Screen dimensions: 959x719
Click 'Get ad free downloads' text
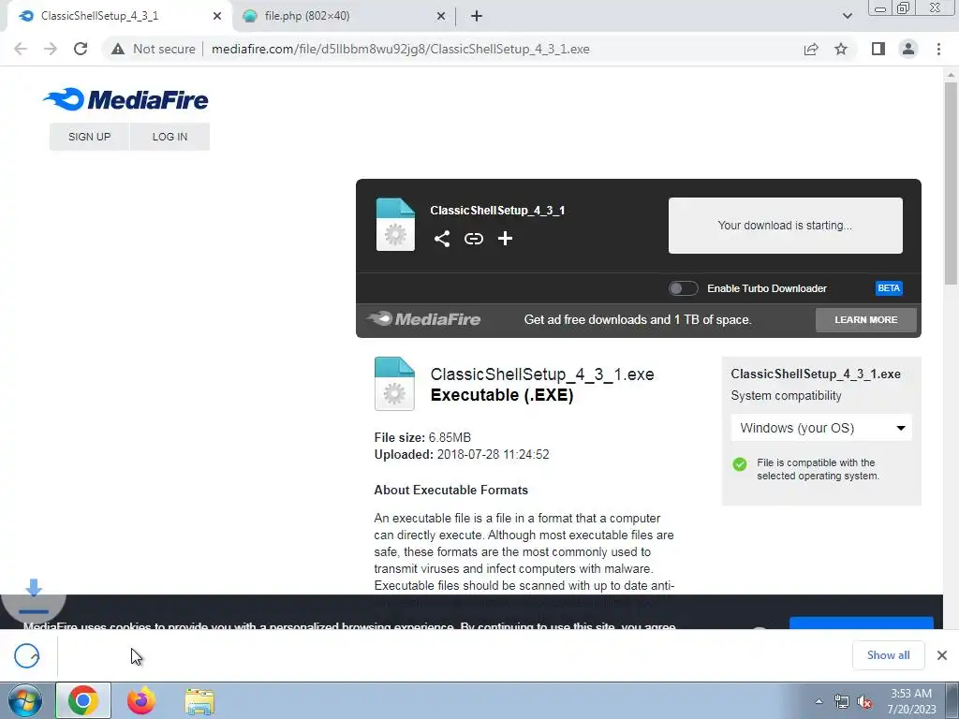pyautogui.click(x=638, y=320)
